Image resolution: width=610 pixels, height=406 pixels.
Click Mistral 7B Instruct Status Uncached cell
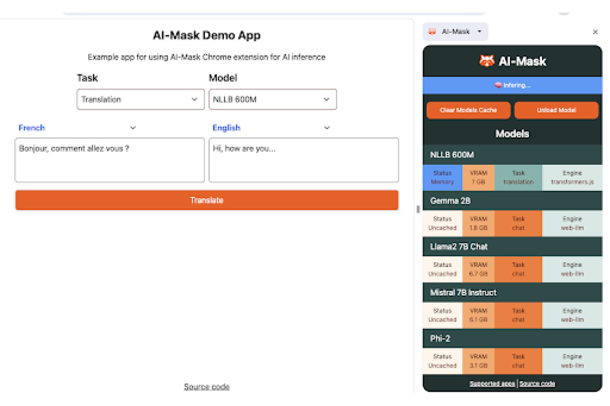442,315
